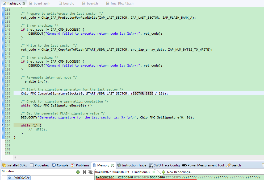Close the Memory view tab
Image resolution: width=264 pixels, height=180 pixels.
[112, 165]
